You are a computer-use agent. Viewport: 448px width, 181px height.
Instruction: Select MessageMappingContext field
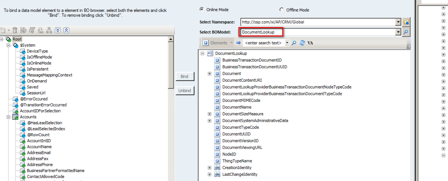[x=50, y=75]
